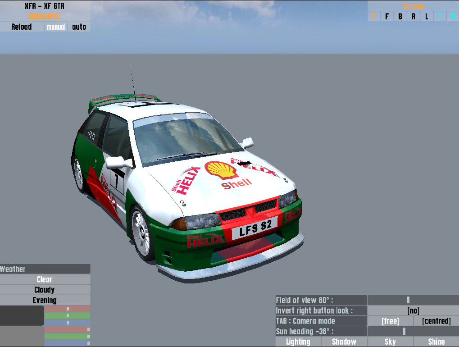Image resolution: width=459 pixels, height=347 pixels.
Task: Click the Sun heading slider
Action: [x=414, y=331]
